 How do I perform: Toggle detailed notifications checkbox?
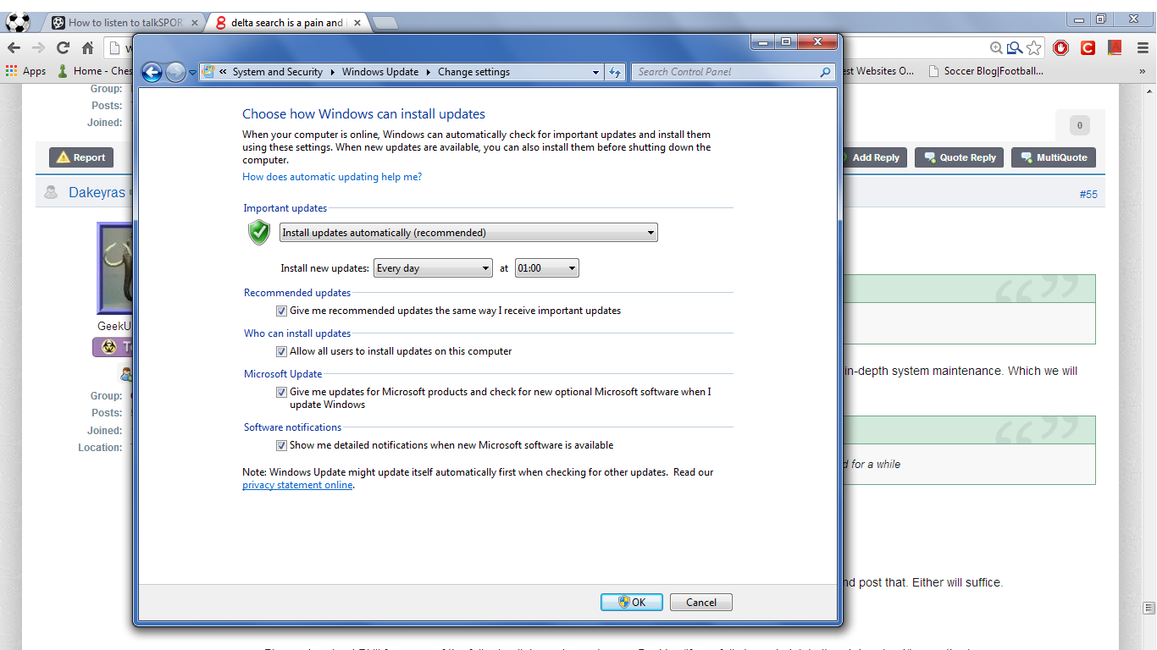pyautogui.click(x=281, y=445)
